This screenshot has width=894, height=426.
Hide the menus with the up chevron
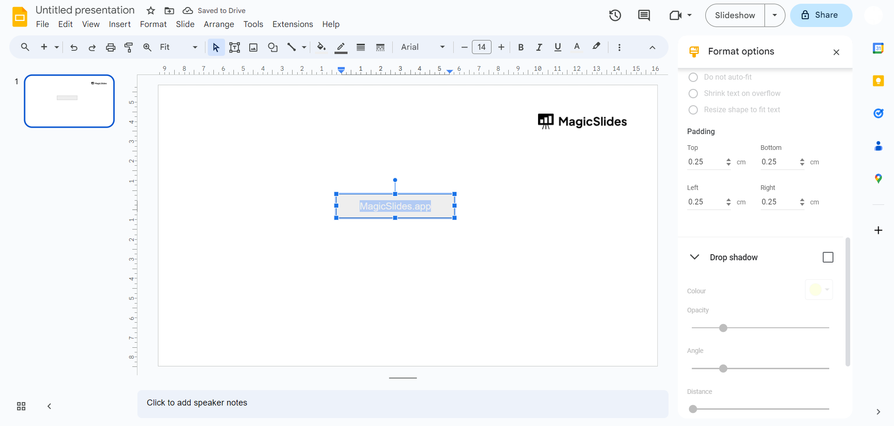pos(652,47)
